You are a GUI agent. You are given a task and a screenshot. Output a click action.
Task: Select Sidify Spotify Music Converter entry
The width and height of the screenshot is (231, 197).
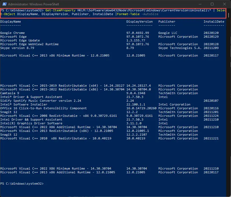point(41,101)
